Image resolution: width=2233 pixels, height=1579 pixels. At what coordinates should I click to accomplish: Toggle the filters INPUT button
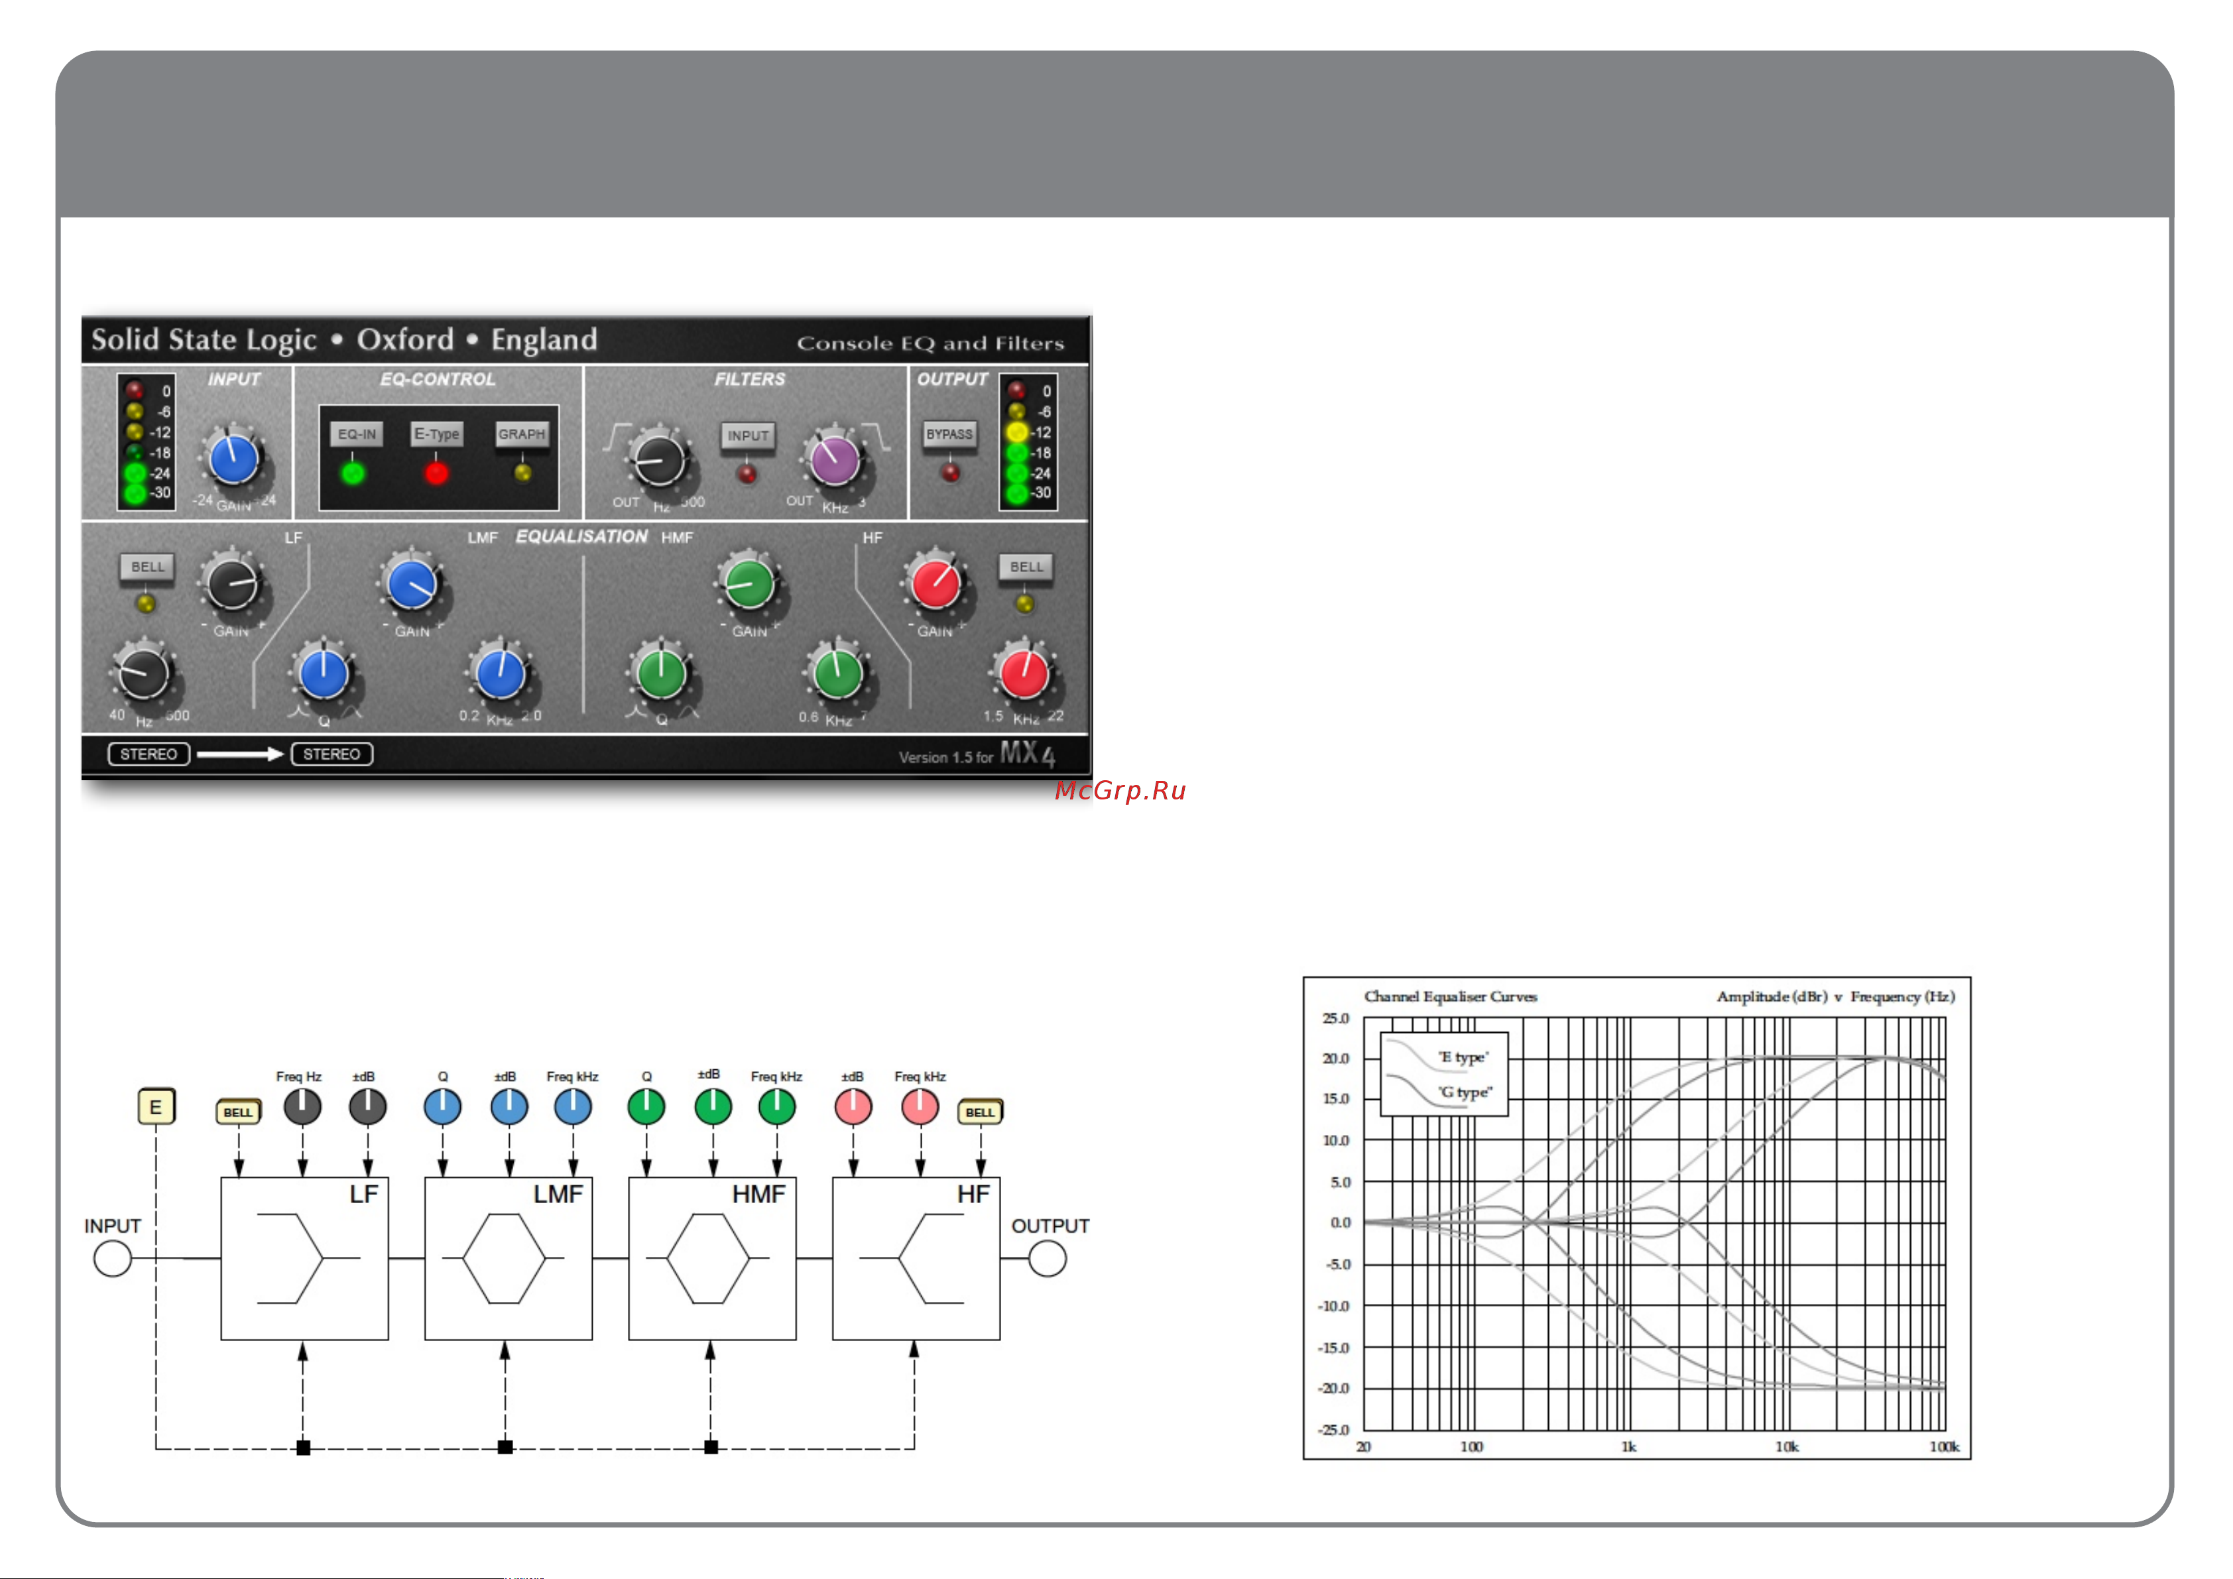[x=748, y=436]
